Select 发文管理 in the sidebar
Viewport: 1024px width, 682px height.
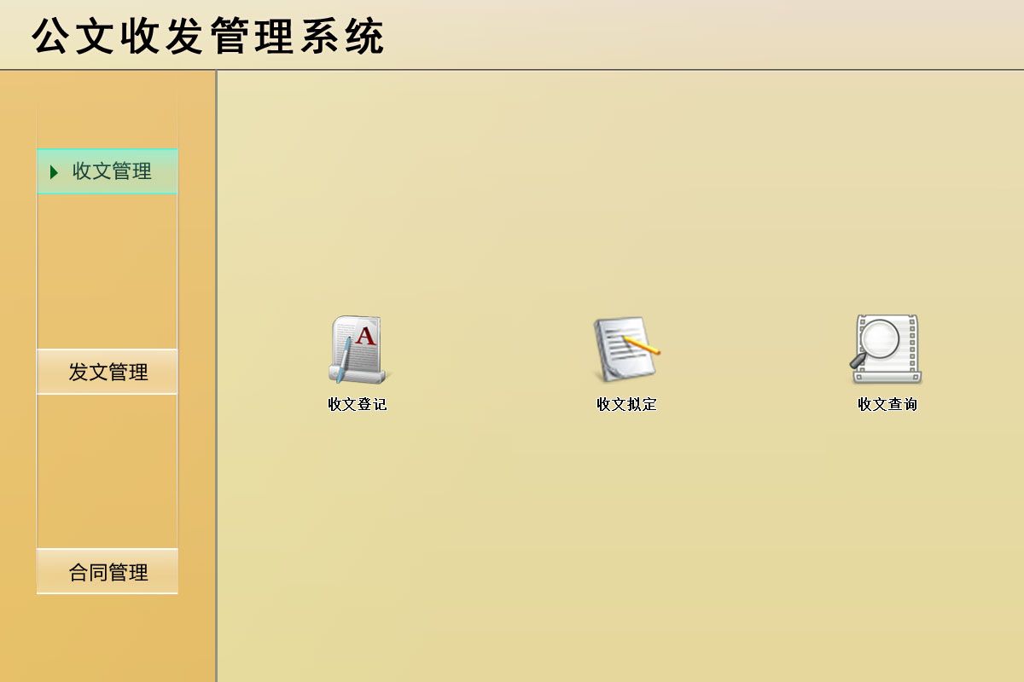[108, 372]
